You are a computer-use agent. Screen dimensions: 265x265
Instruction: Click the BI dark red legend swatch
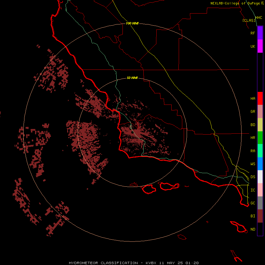260,216
